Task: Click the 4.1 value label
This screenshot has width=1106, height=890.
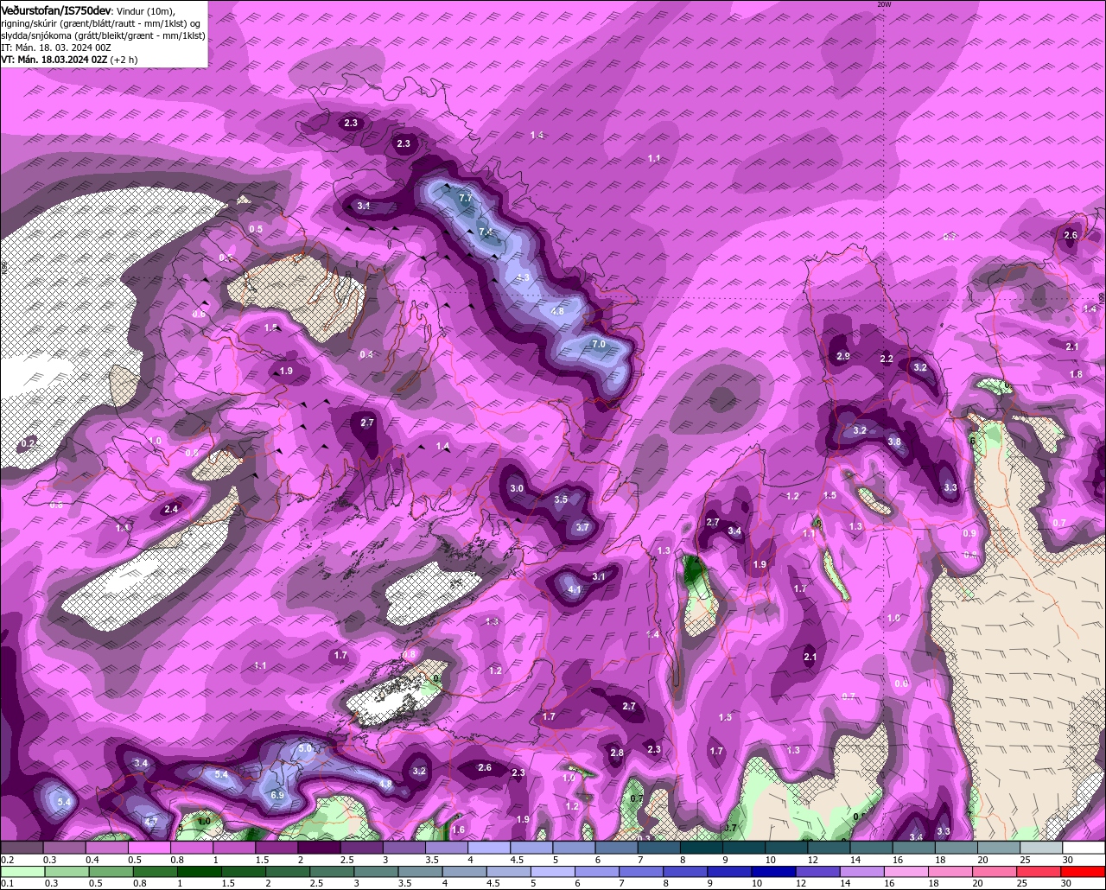Action: [575, 590]
